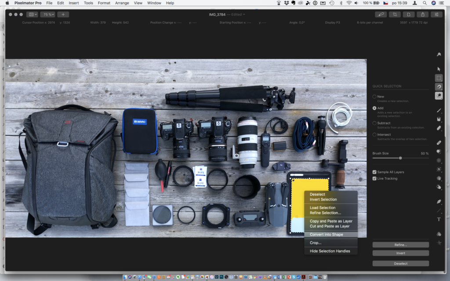
Task: Click the share icon in the top toolbar
Action: click(x=423, y=14)
